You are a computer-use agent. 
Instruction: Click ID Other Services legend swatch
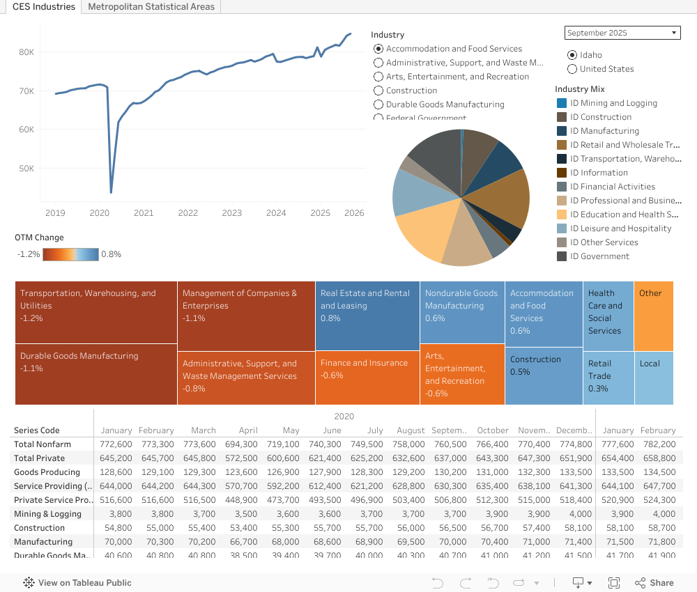coord(562,242)
